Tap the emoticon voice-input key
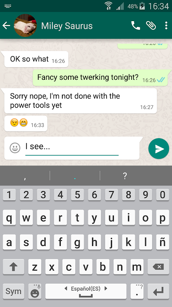The image size is (172, 307). pyautogui.click(x=35, y=291)
